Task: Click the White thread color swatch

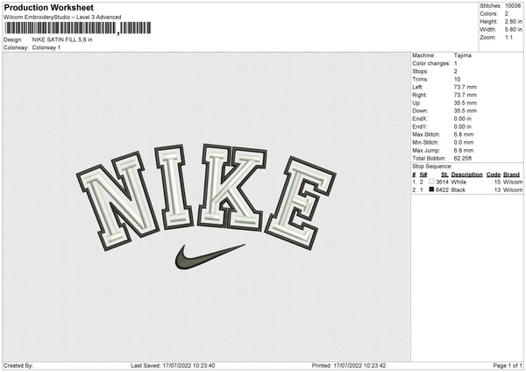Action: [x=431, y=182]
